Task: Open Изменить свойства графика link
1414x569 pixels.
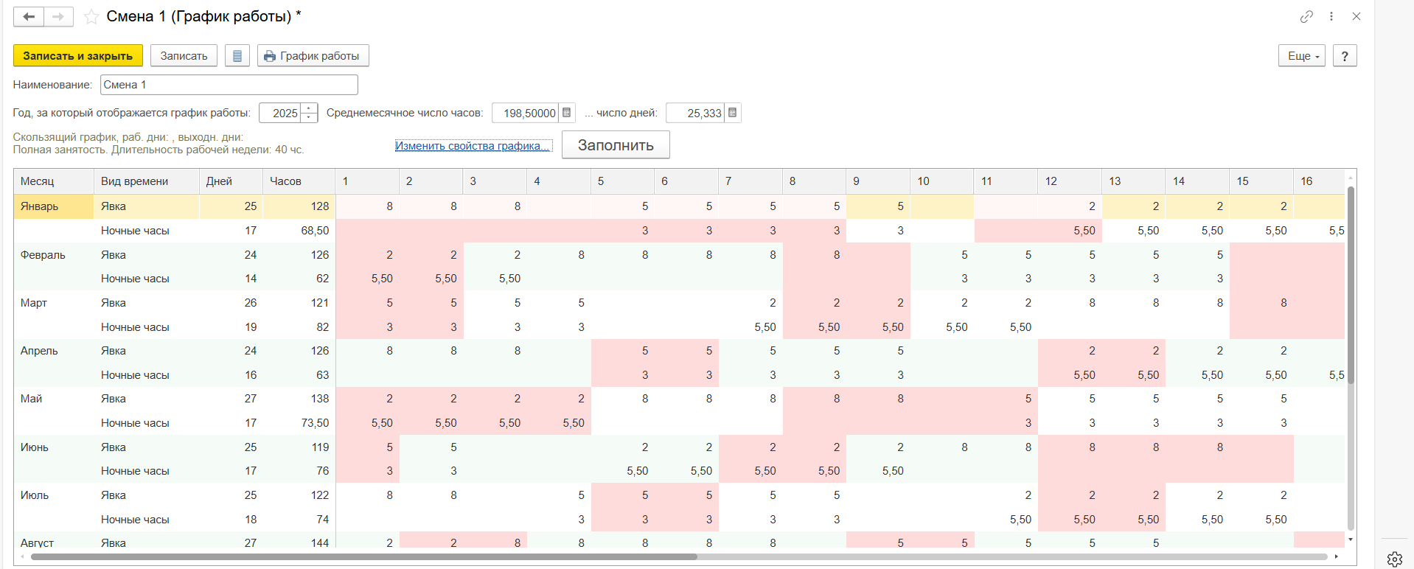Action: (x=473, y=146)
